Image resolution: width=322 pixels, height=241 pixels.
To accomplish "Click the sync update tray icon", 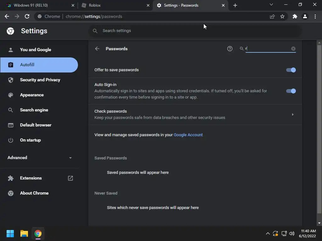I will pos(275,233).
